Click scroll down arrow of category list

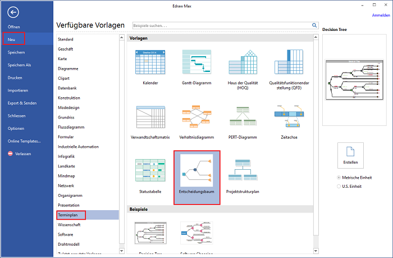122,251
